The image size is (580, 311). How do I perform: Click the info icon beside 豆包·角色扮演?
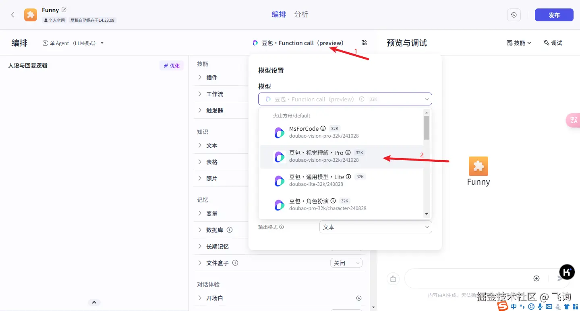(333, 201)
